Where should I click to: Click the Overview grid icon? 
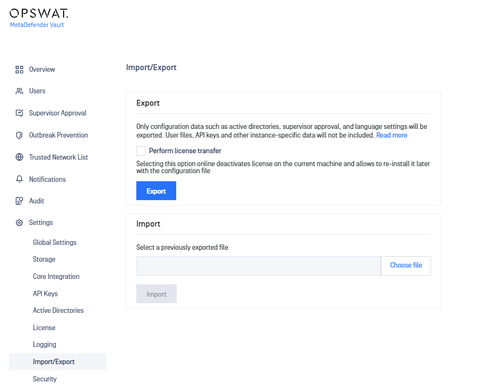tap(19, 70)
